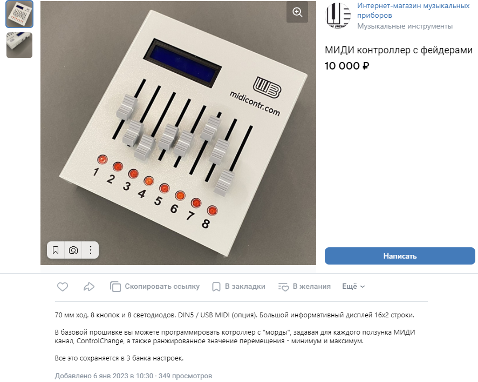Click the magnifier zoom icon on the photo
The width and height of the screenshot is (478, 382).
297,12
